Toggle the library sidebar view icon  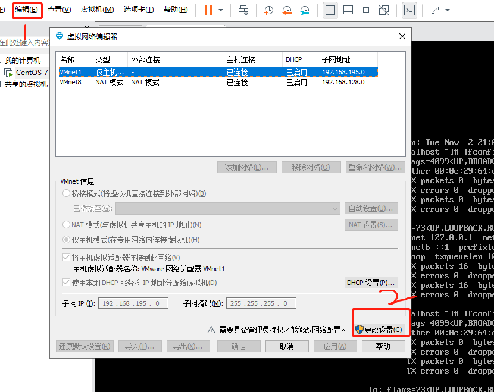click(x=330, y=10)
